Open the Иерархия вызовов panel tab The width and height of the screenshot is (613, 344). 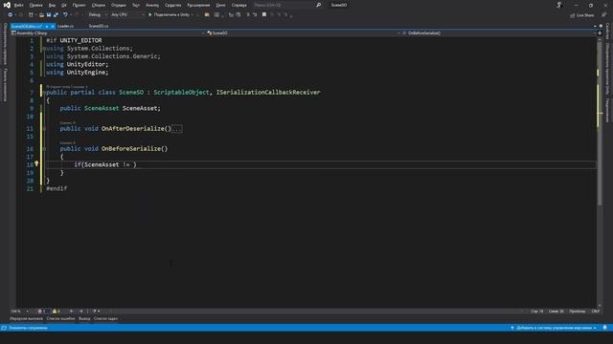(x=26, y=318)
